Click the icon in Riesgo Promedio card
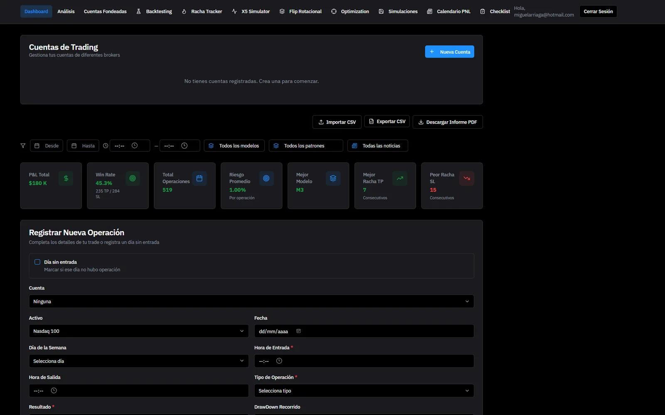Viewport: 665px width, 415px height. click(266, 178)
